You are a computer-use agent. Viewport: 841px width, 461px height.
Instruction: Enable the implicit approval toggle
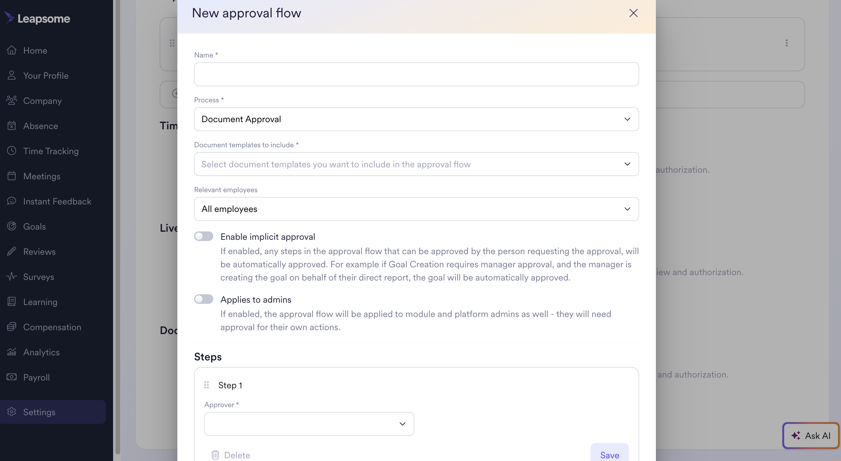click(203, 236)
